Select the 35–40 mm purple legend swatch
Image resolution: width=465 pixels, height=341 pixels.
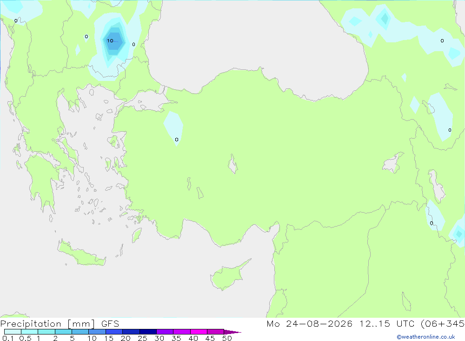pos(182,332)
